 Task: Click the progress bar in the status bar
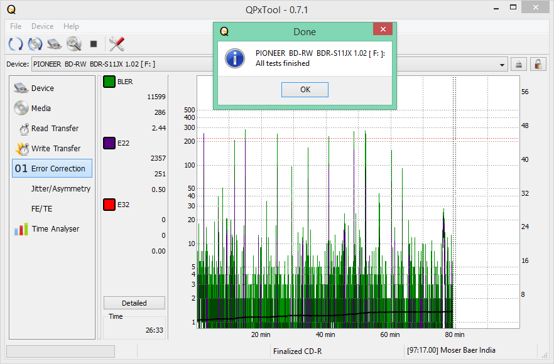(x=60, y=351)
